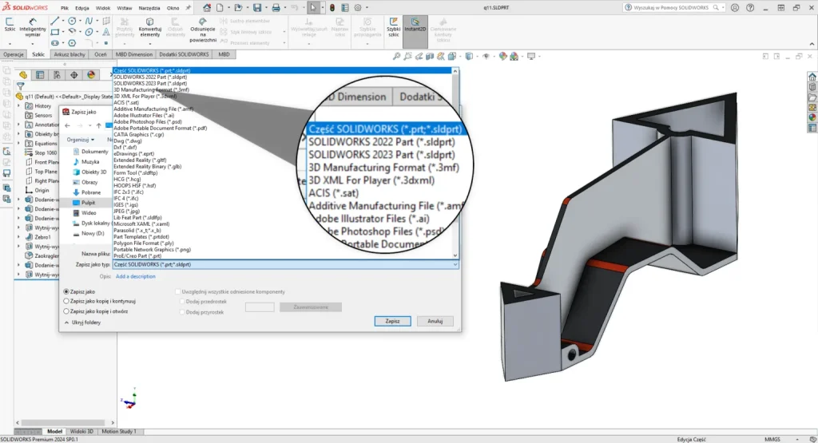Click the Print icon in top toolbar
818x443 pixels.
click(276, 8)
